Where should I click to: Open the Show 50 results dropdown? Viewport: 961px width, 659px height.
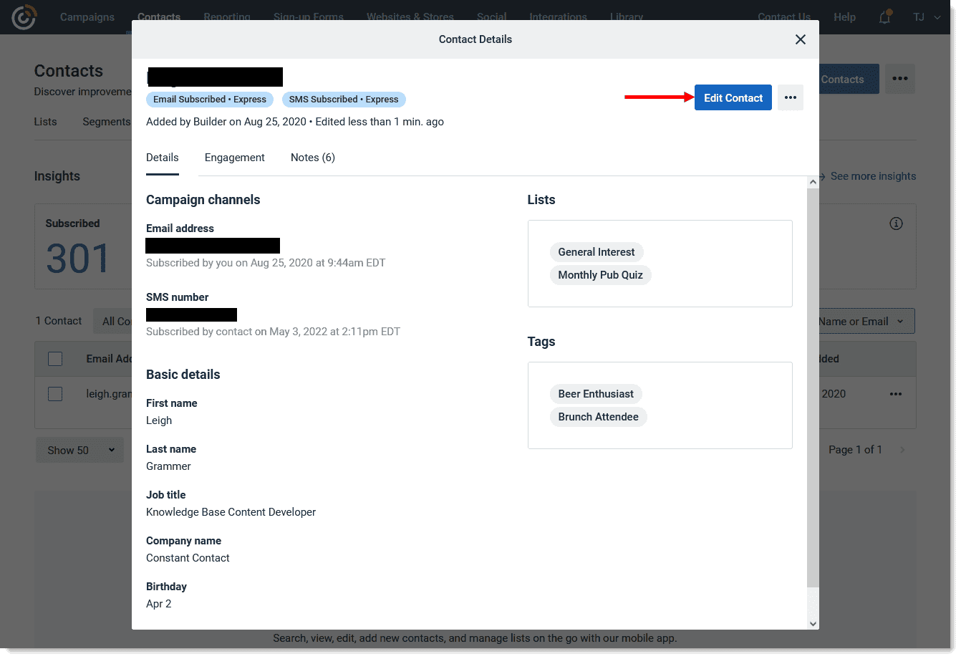pos(79,450)
